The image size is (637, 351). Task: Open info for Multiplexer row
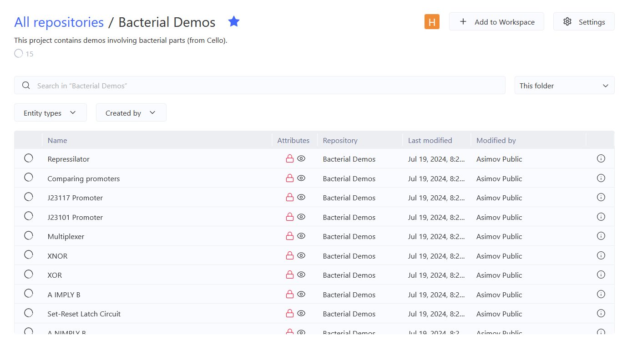coord(601,236)
